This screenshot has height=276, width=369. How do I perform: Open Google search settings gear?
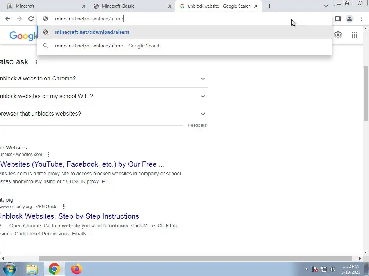338,35
